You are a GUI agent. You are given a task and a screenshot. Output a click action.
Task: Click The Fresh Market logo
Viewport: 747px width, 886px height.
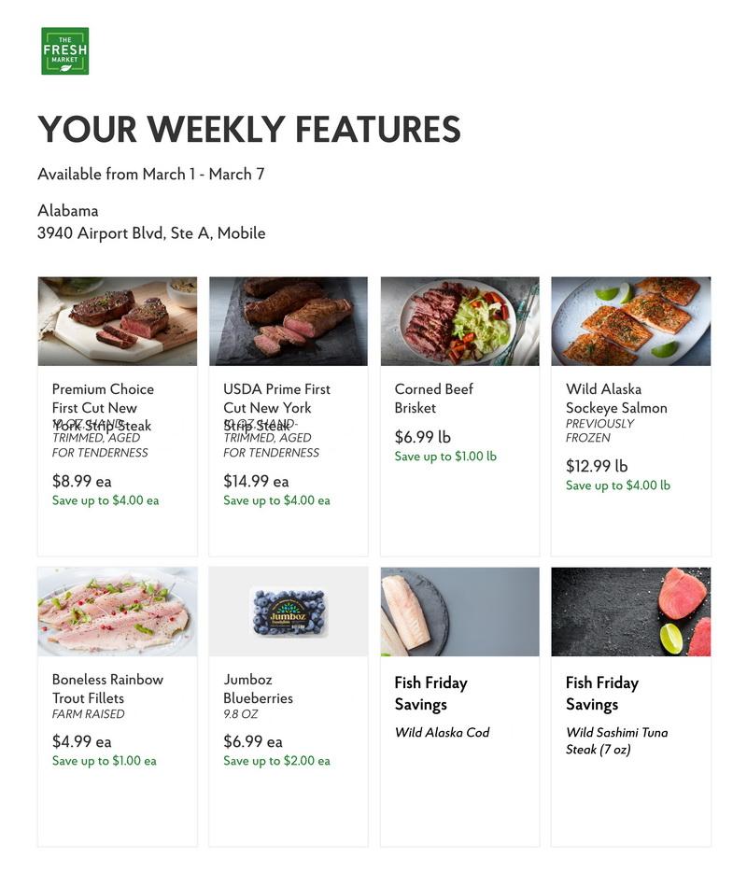(65, 50)
